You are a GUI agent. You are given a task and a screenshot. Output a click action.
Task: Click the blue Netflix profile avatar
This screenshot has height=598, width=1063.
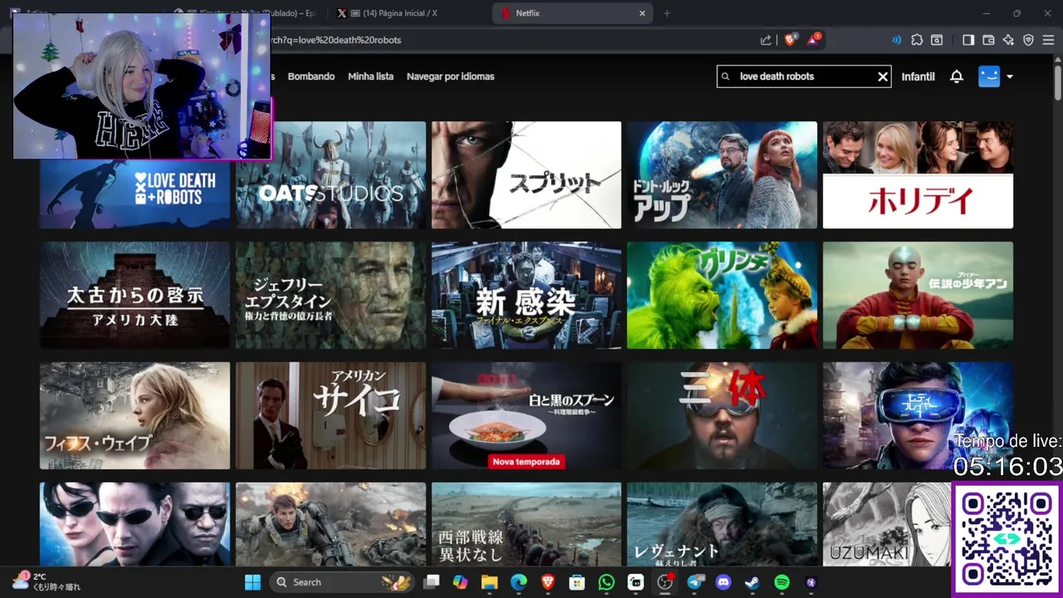(989, 76)
